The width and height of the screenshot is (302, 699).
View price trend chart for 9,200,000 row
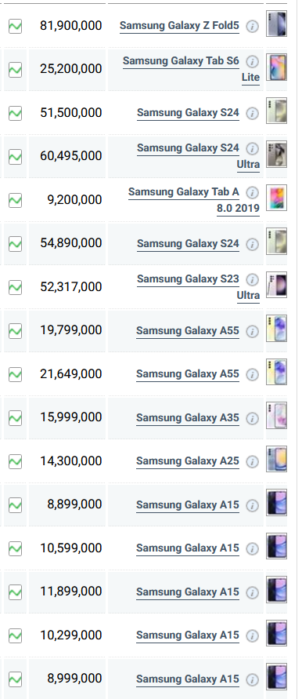[x=15, y=200]
